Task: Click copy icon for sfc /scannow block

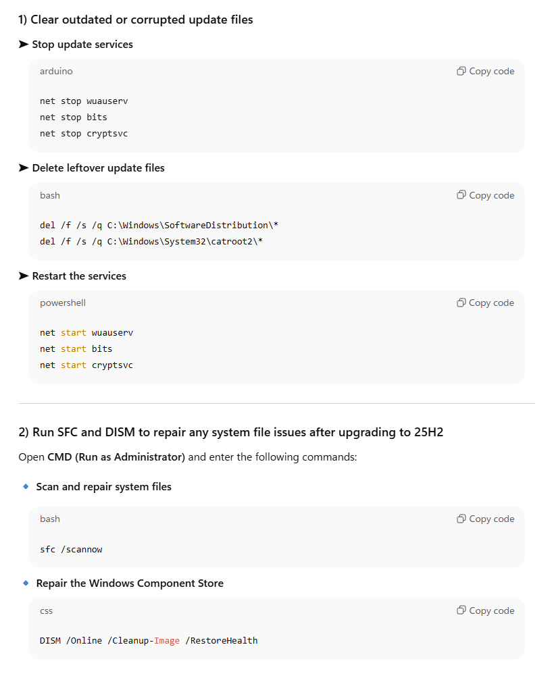Action: (x=461, y=519)
